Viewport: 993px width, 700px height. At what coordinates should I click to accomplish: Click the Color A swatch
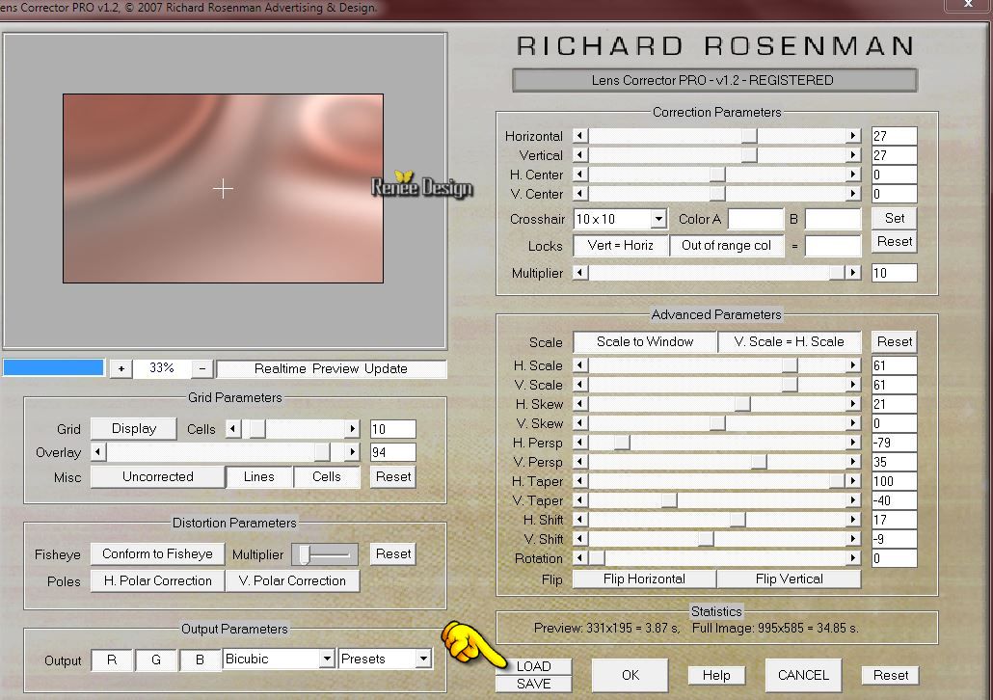pos(756,219)
